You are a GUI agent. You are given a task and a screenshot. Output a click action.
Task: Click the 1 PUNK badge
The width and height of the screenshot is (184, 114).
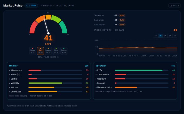click(31, 6)
